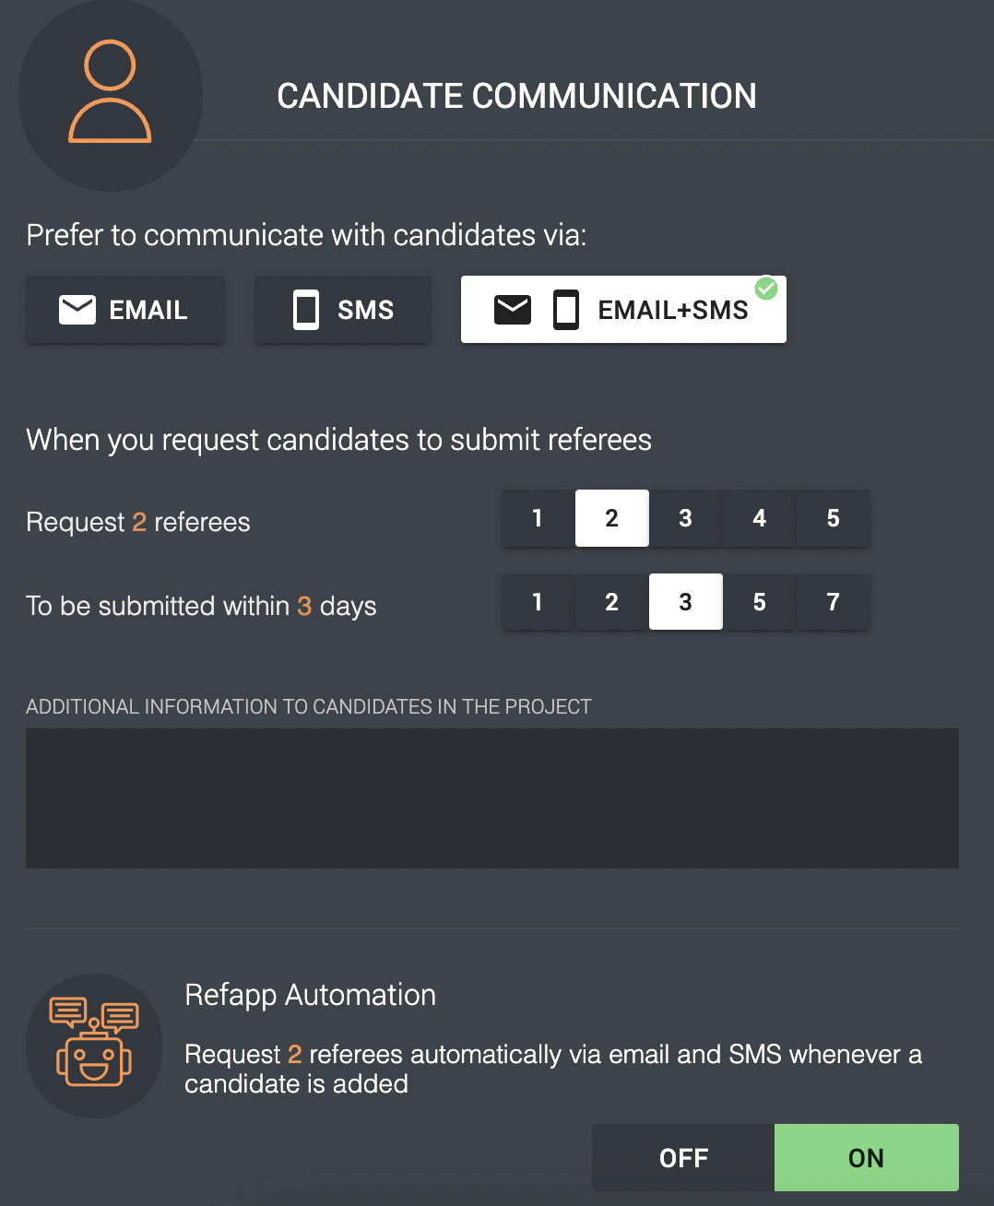
Task: Click the orange candidate profile icon
Action: 110,91
